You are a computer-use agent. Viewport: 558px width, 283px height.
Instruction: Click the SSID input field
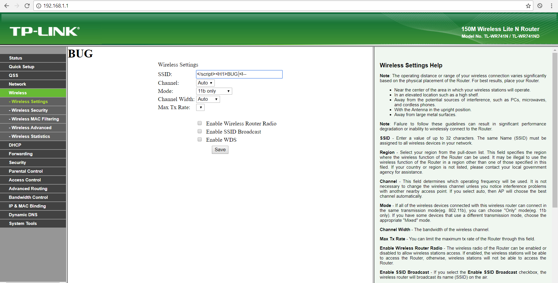[239, 74]
